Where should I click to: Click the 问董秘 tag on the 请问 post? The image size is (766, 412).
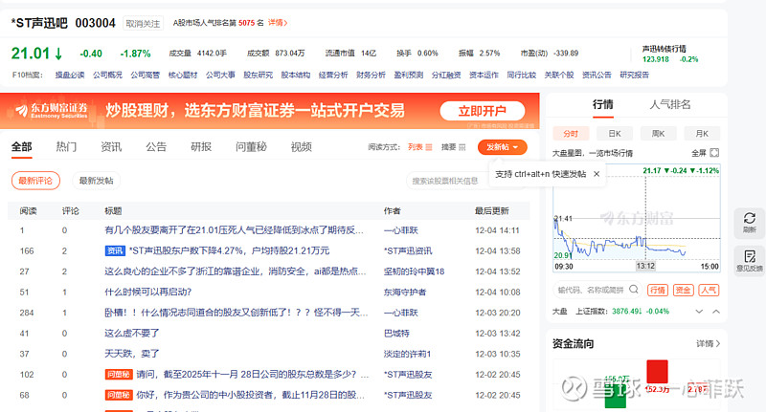[x=117, y=375]
